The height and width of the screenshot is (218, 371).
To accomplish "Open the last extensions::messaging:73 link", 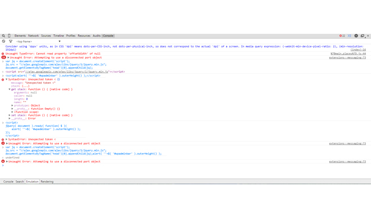I will 347,162.
